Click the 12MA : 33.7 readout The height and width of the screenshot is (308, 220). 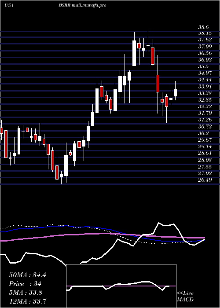[x=27, y=301]
